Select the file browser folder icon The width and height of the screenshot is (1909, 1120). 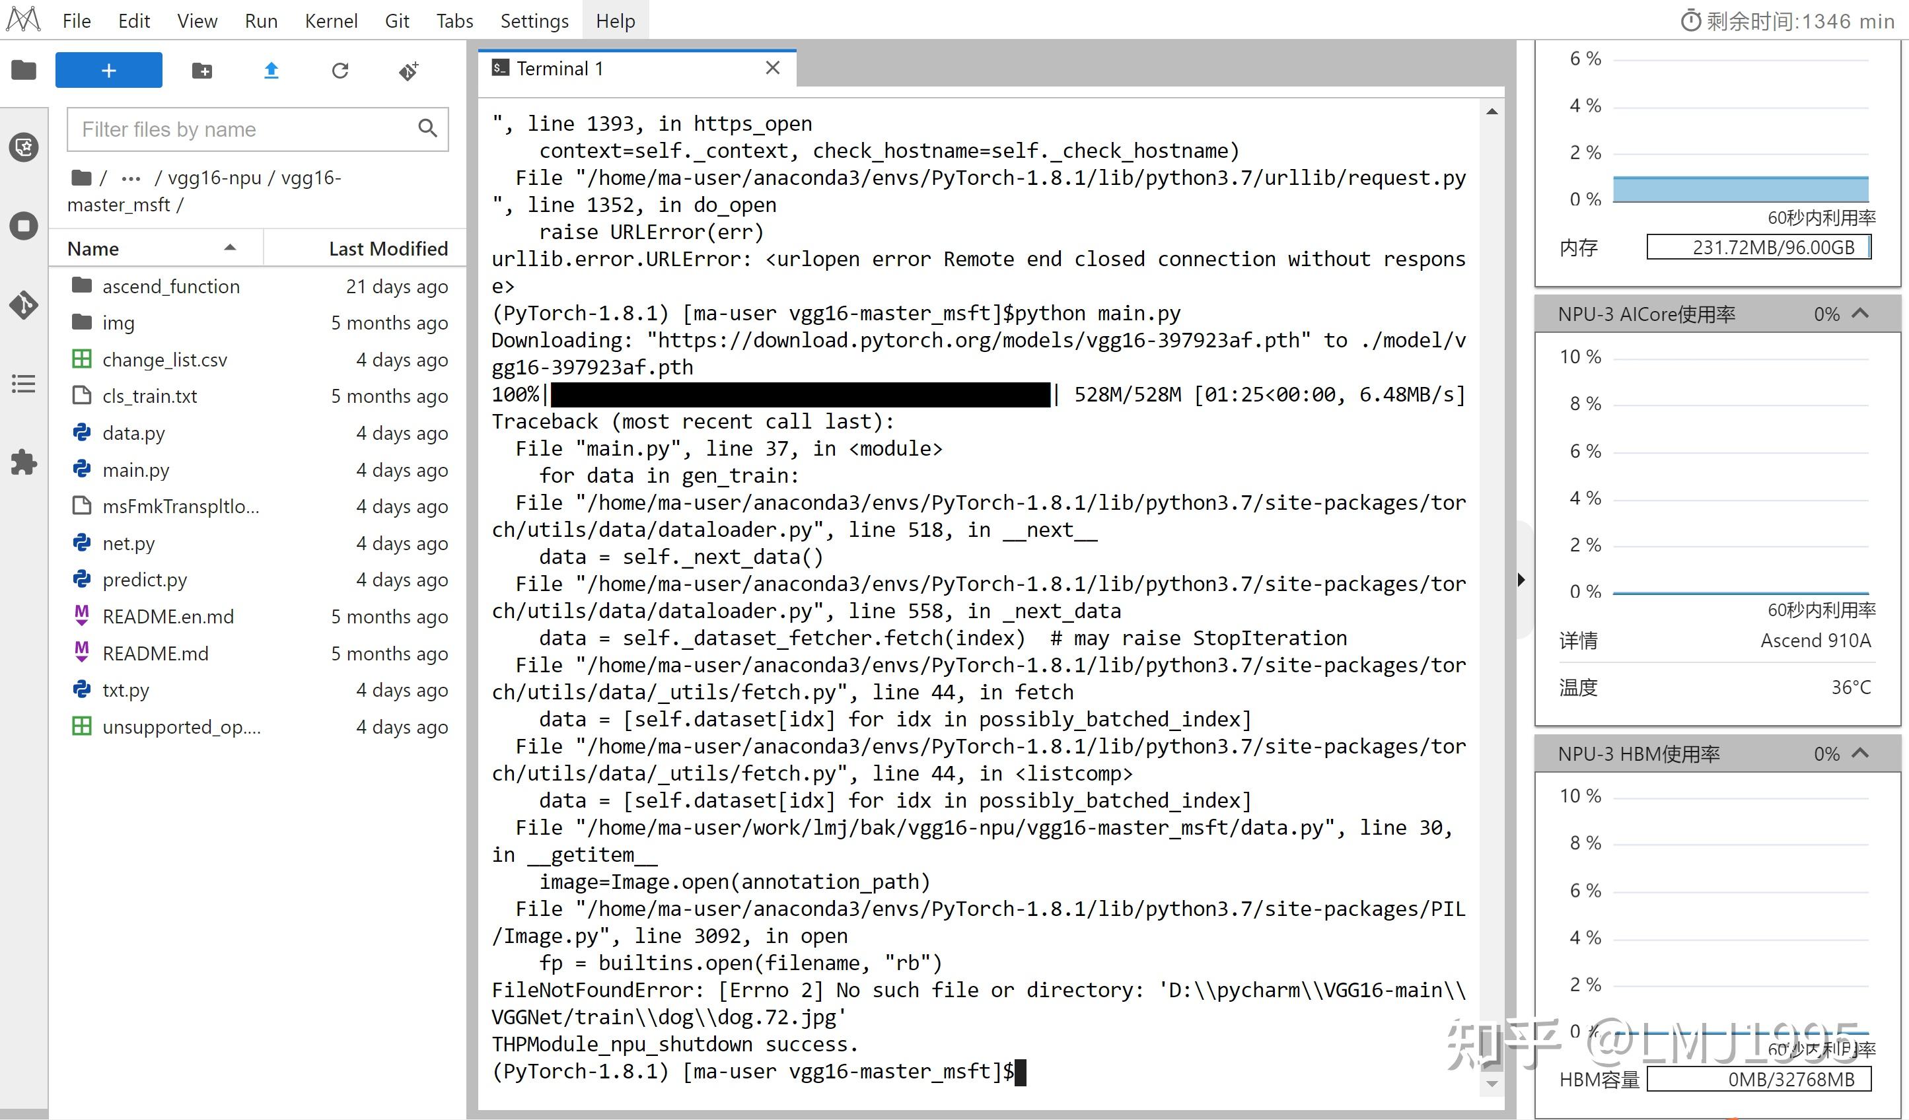click(x=24, y=69)
